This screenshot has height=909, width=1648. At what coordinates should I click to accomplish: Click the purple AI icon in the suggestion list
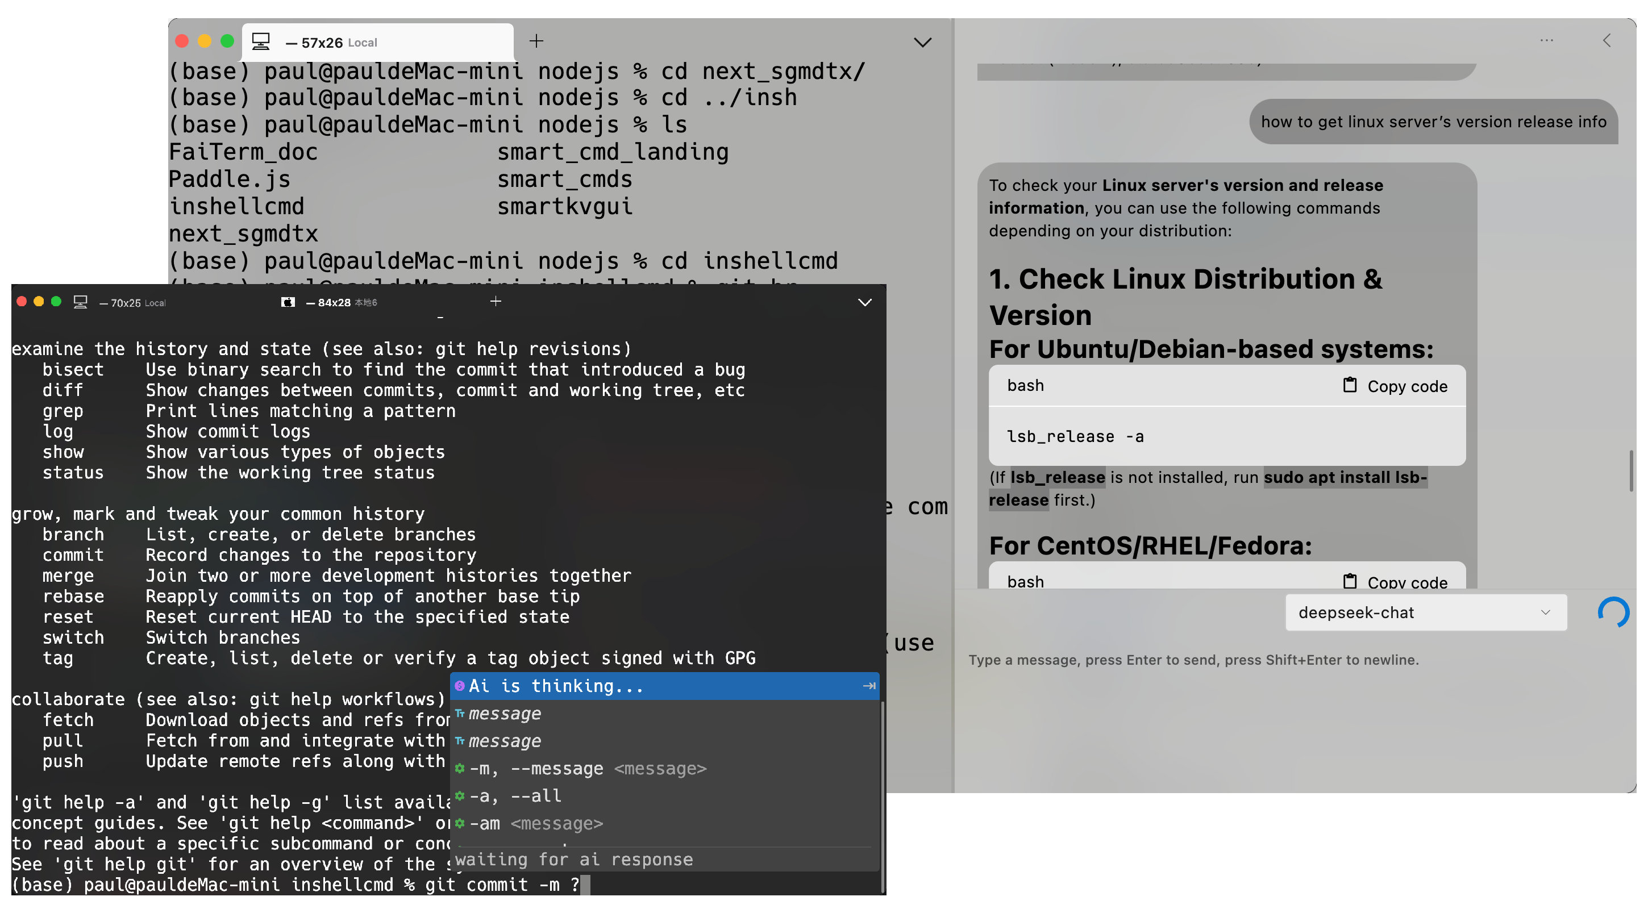click(x=459, y=686)
